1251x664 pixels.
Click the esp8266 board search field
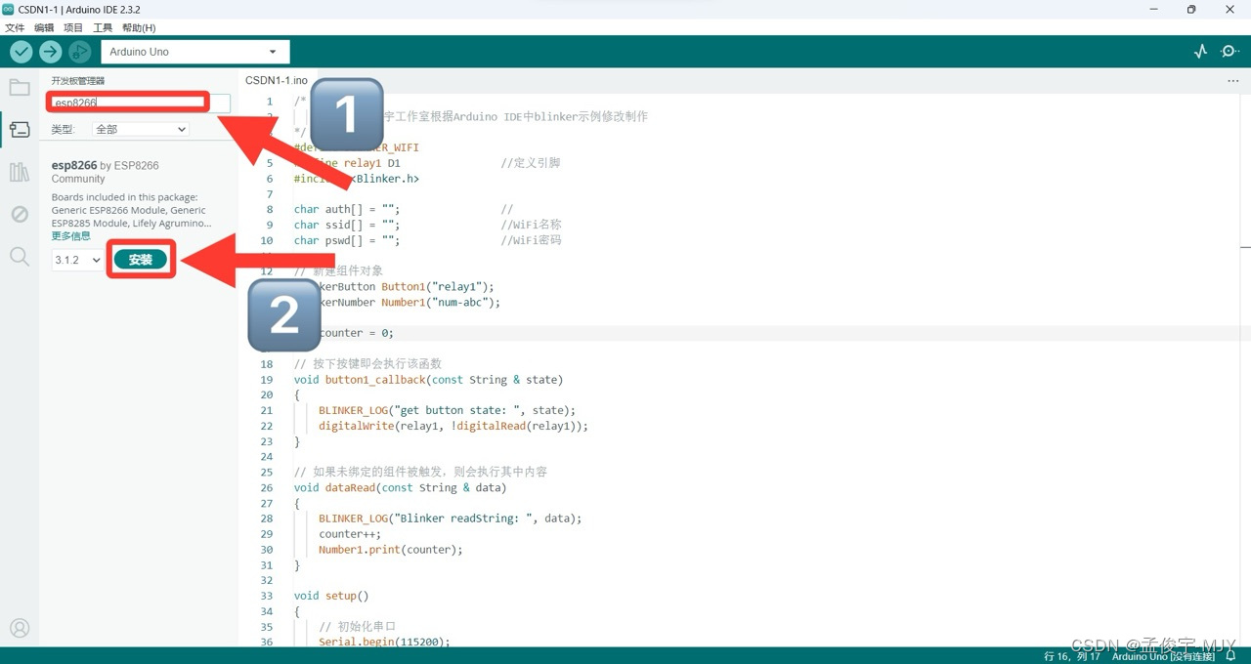[x=141, y=103]
